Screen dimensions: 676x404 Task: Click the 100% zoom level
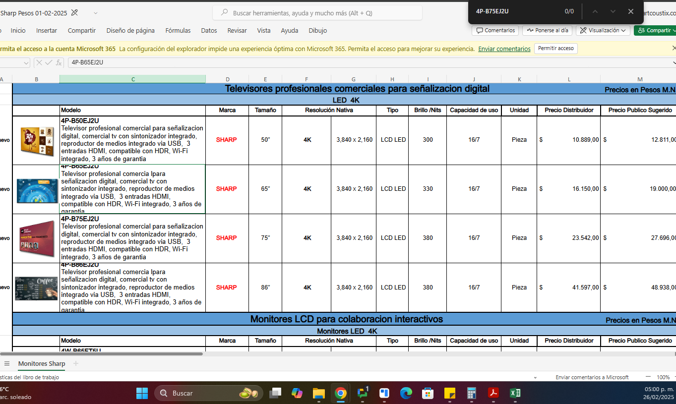[x=663, y=377]
